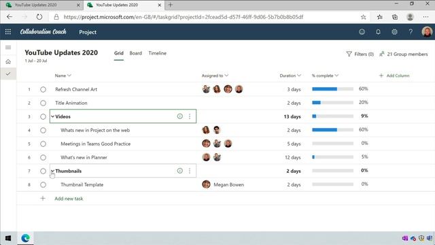Click the 1 Jul - 20 Jul date range

click(36, 61)
